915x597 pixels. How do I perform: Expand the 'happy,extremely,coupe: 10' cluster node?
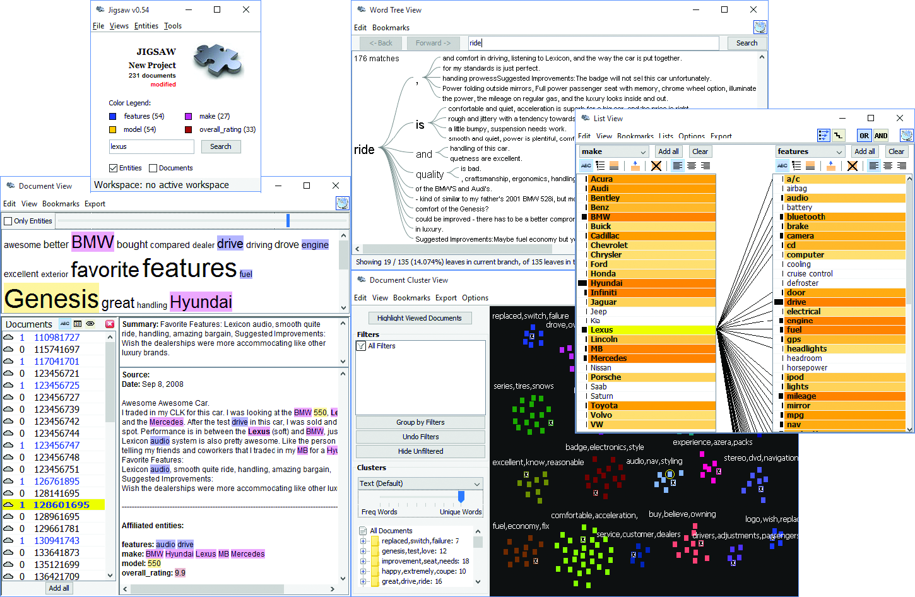pyautogui.click(x=363, y=571)
